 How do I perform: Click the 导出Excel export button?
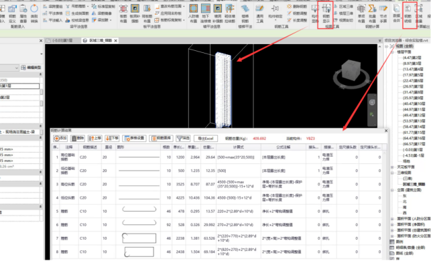[x=206, y=139]
